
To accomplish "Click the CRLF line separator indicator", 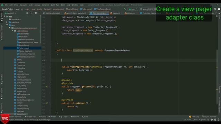I will tap(189, 120).
